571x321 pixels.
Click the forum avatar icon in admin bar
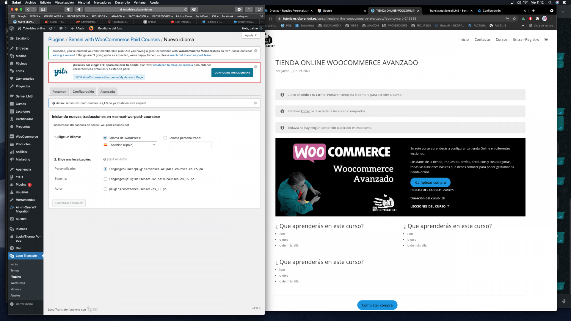click(x=91, y=28)
